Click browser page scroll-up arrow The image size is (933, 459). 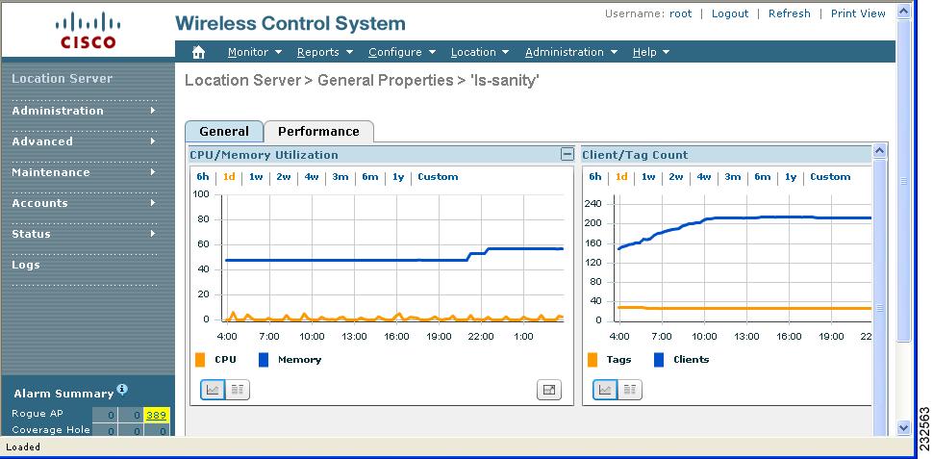903,11
